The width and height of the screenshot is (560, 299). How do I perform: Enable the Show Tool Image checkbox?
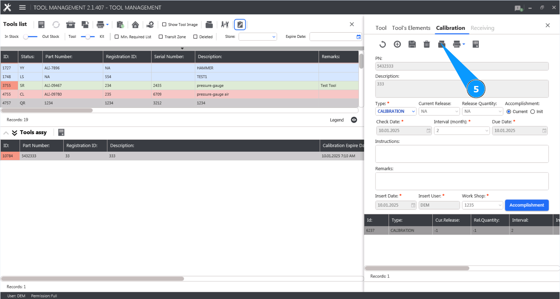tap(163, 24)
